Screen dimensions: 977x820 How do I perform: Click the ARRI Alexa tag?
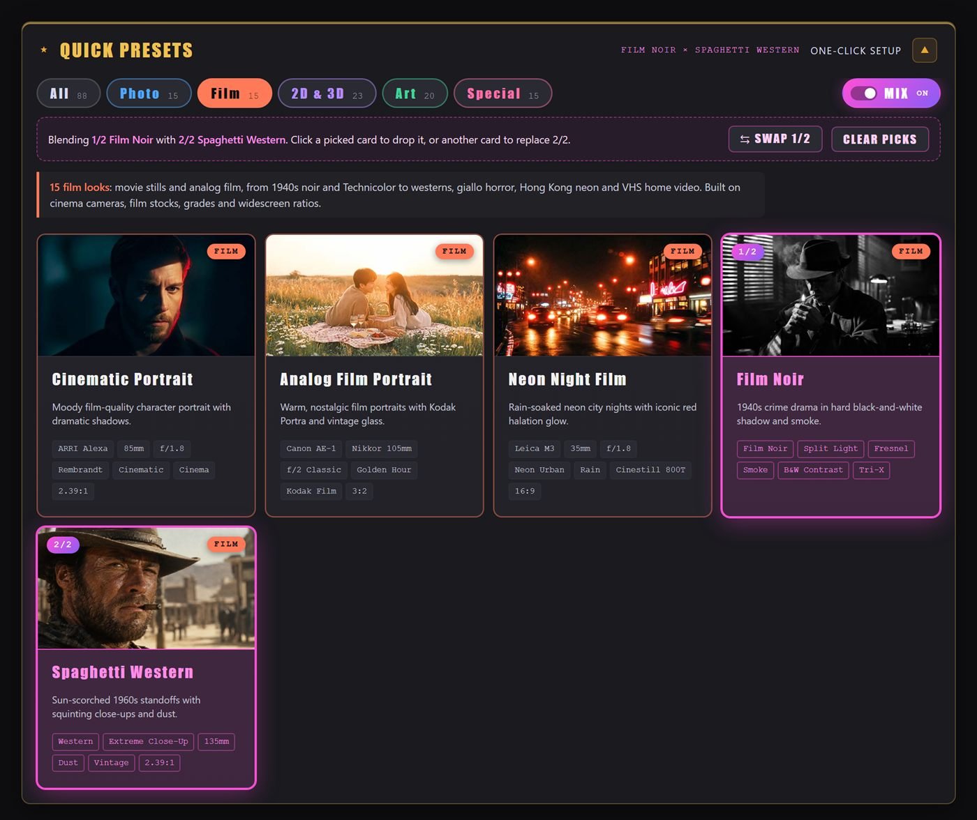(x=83, y=449)
